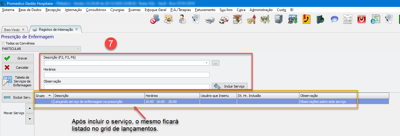This screenshot has width=400, height=136.
Task: Click the phone book icon
Action: point(306,19)
